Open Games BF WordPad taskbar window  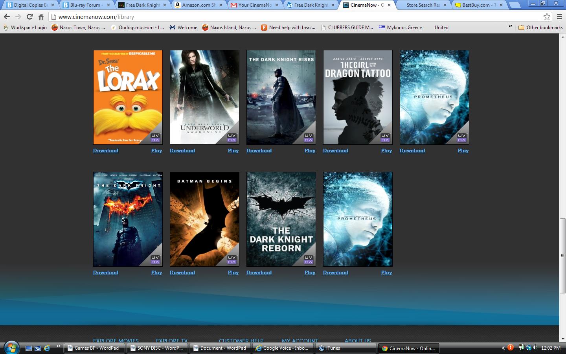coord(94,348)
